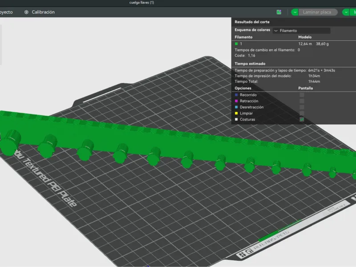Disable the Costuras display checkbox

(x=302, y=119)
